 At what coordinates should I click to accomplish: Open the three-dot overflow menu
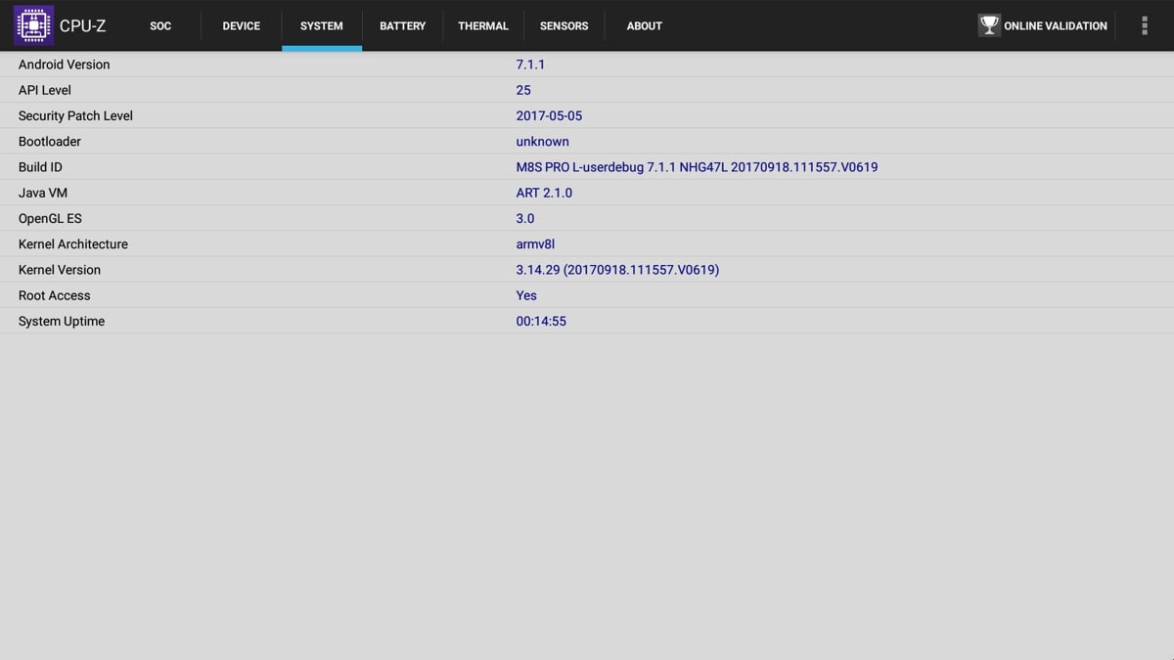pos(1144,25)
